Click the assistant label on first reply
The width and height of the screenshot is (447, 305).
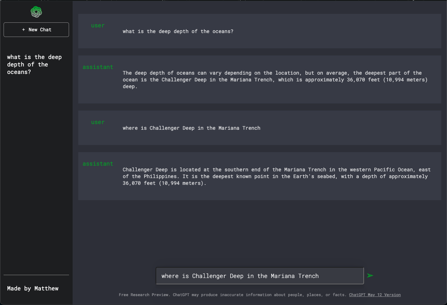(98, 67)
